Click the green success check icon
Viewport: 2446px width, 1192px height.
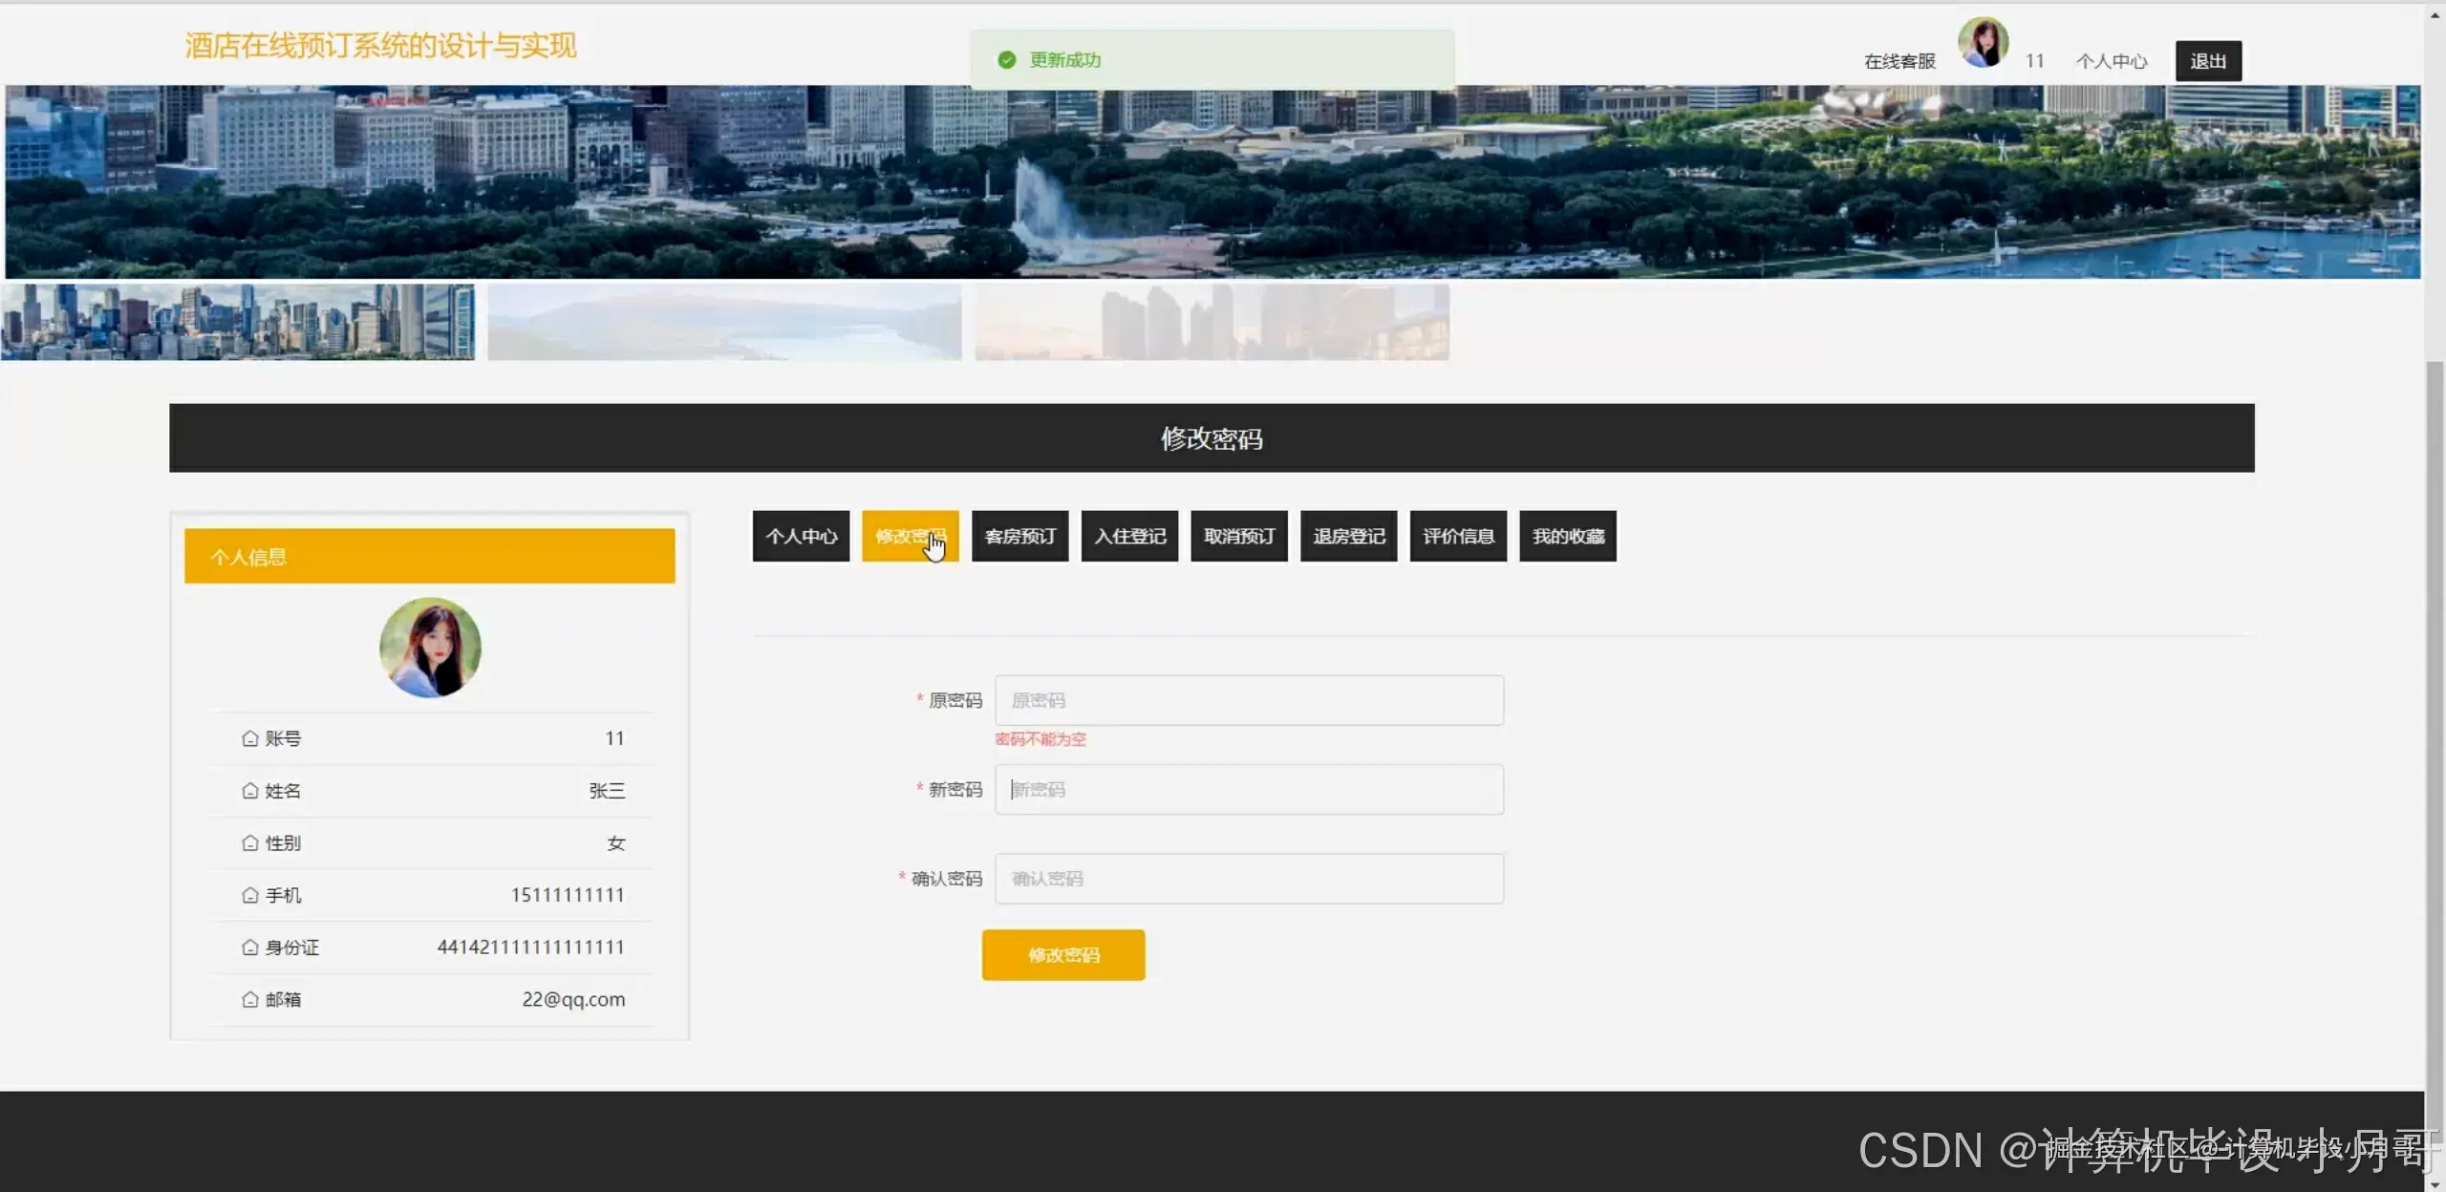1006,60
